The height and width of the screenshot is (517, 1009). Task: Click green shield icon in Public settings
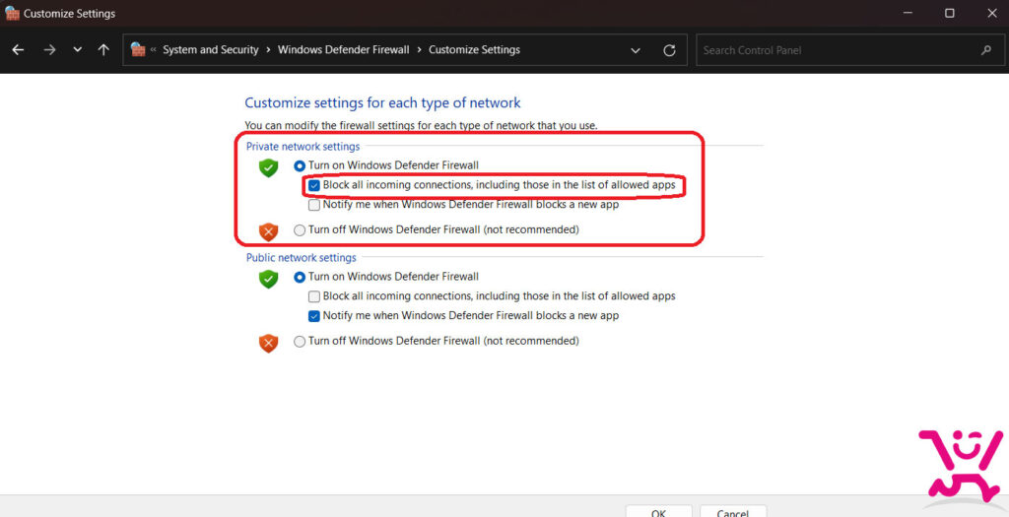pyautogui.click(x=268, y=279)
